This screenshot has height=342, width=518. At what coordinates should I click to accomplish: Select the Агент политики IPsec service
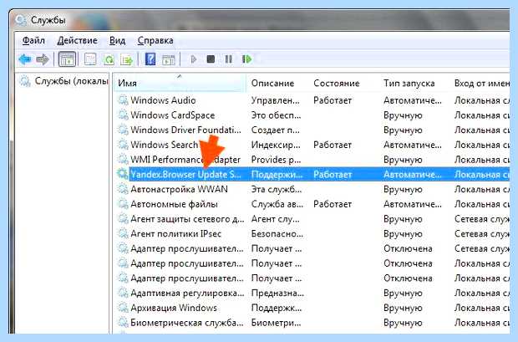pyautogui.click(x=175, y=234)
